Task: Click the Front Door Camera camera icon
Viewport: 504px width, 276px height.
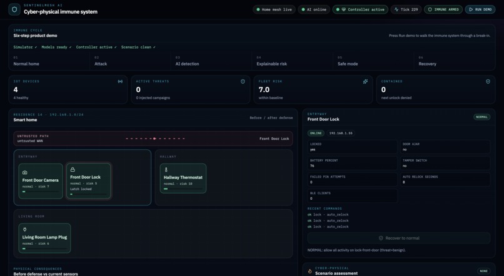Action: pos(25,172)
